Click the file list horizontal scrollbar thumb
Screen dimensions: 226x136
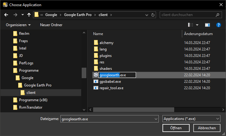coord(134,110)
